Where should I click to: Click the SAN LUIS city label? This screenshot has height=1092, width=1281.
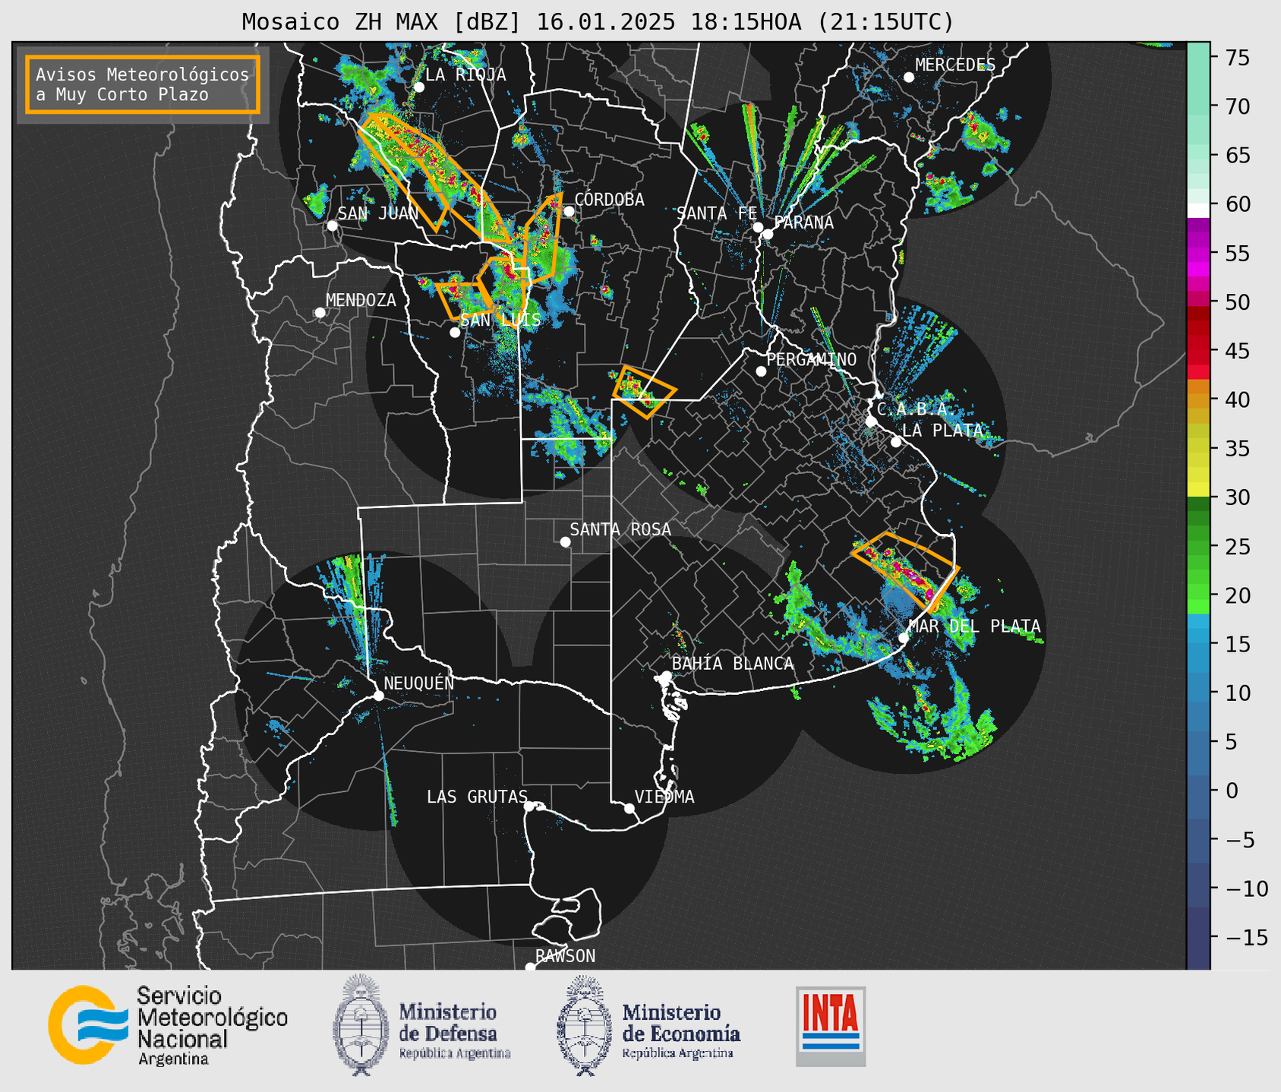pos(500,320)
